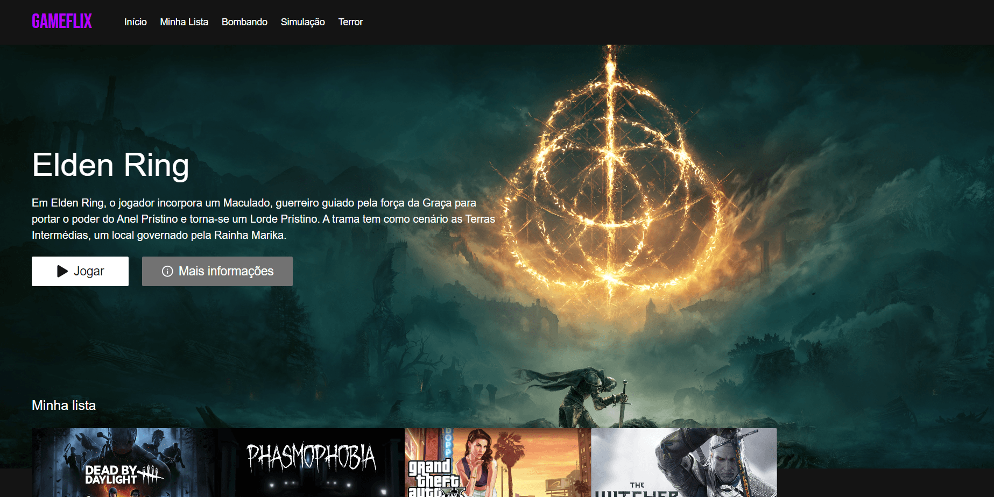Go to Minha Lista in navigation
The height and width of the screenshot is (497, 994).
184,22
